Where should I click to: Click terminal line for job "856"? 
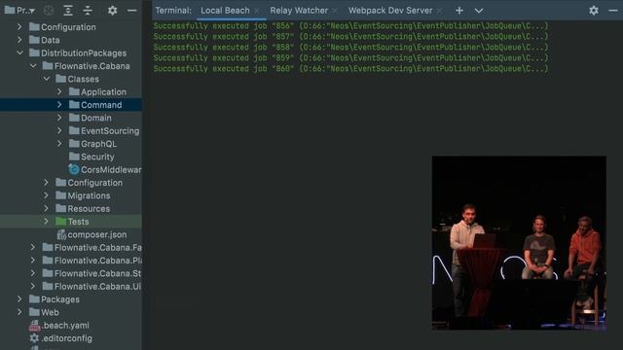350,26
